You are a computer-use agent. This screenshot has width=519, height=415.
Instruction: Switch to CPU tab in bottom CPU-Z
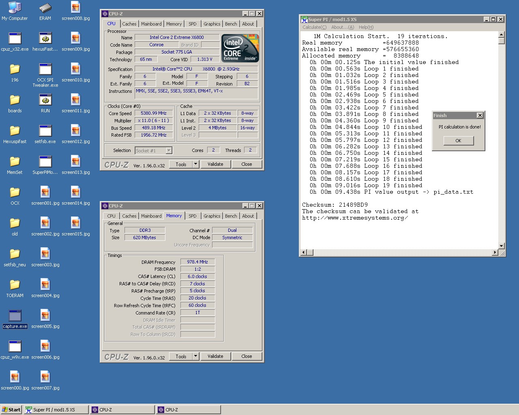pyautogui.click(x=112, y=216)
